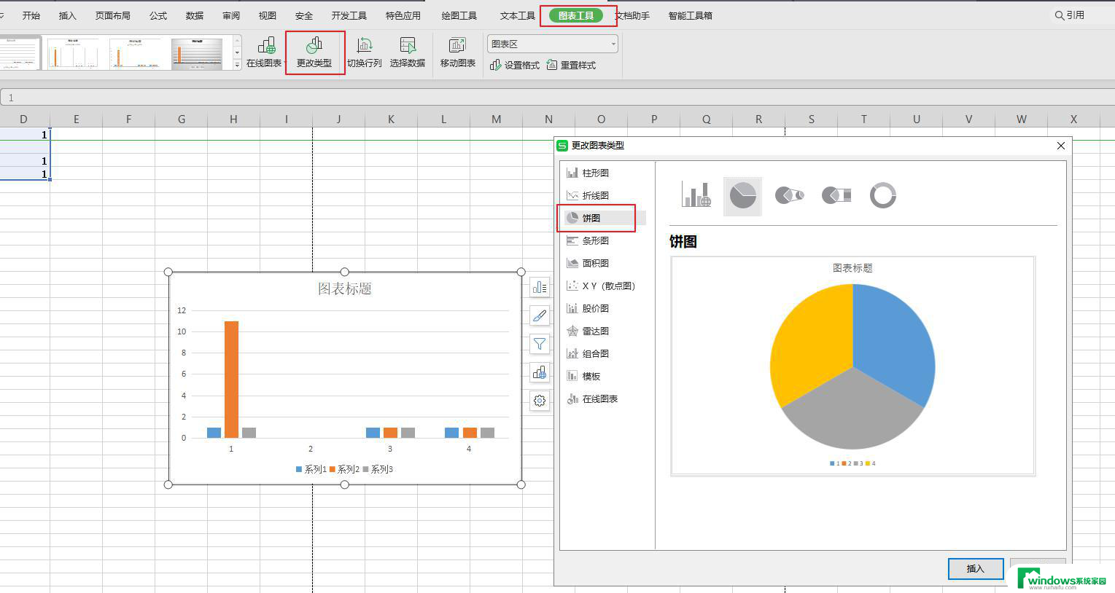The height and width of the screenshot is (593, 1115).
Task: Open the 视图 ribbon tab
Action: (268, 15)
